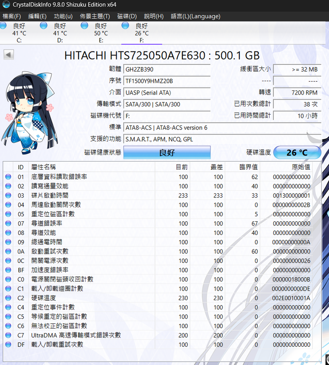Click the 最差 column header

click(207, 167)
